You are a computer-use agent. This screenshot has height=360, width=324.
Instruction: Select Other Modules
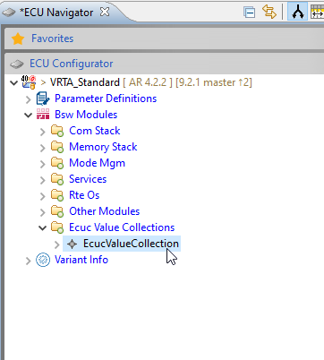coord(104,211)
